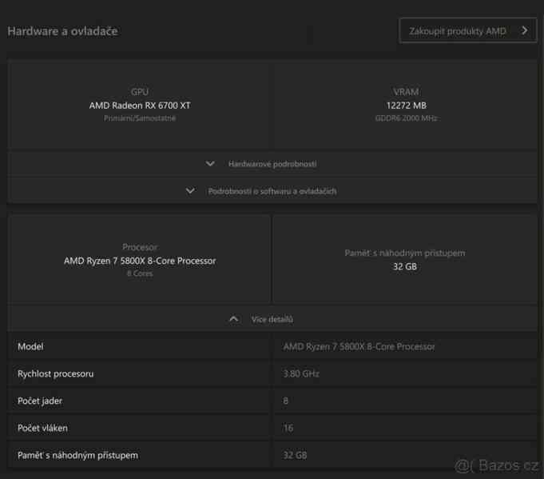544x479 pixels.
Task: Click the GPU label
Action: pyautogui.click(x=140, y=92)
